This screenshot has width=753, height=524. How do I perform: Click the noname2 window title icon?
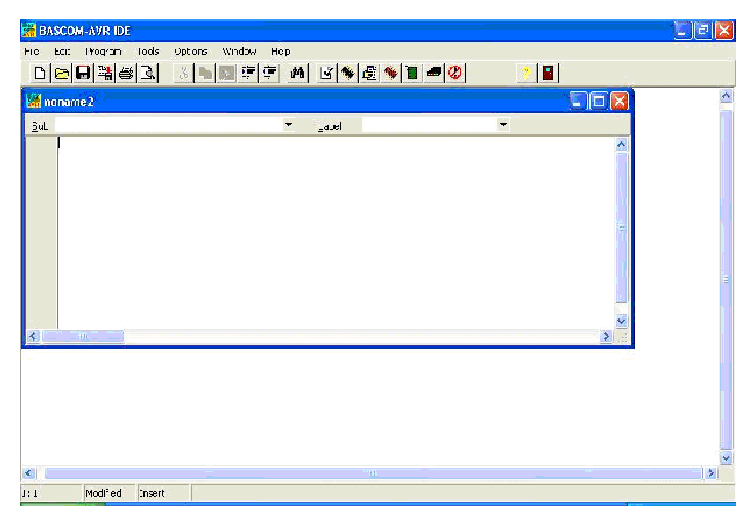pyautogui.click(x=33, y=101)
